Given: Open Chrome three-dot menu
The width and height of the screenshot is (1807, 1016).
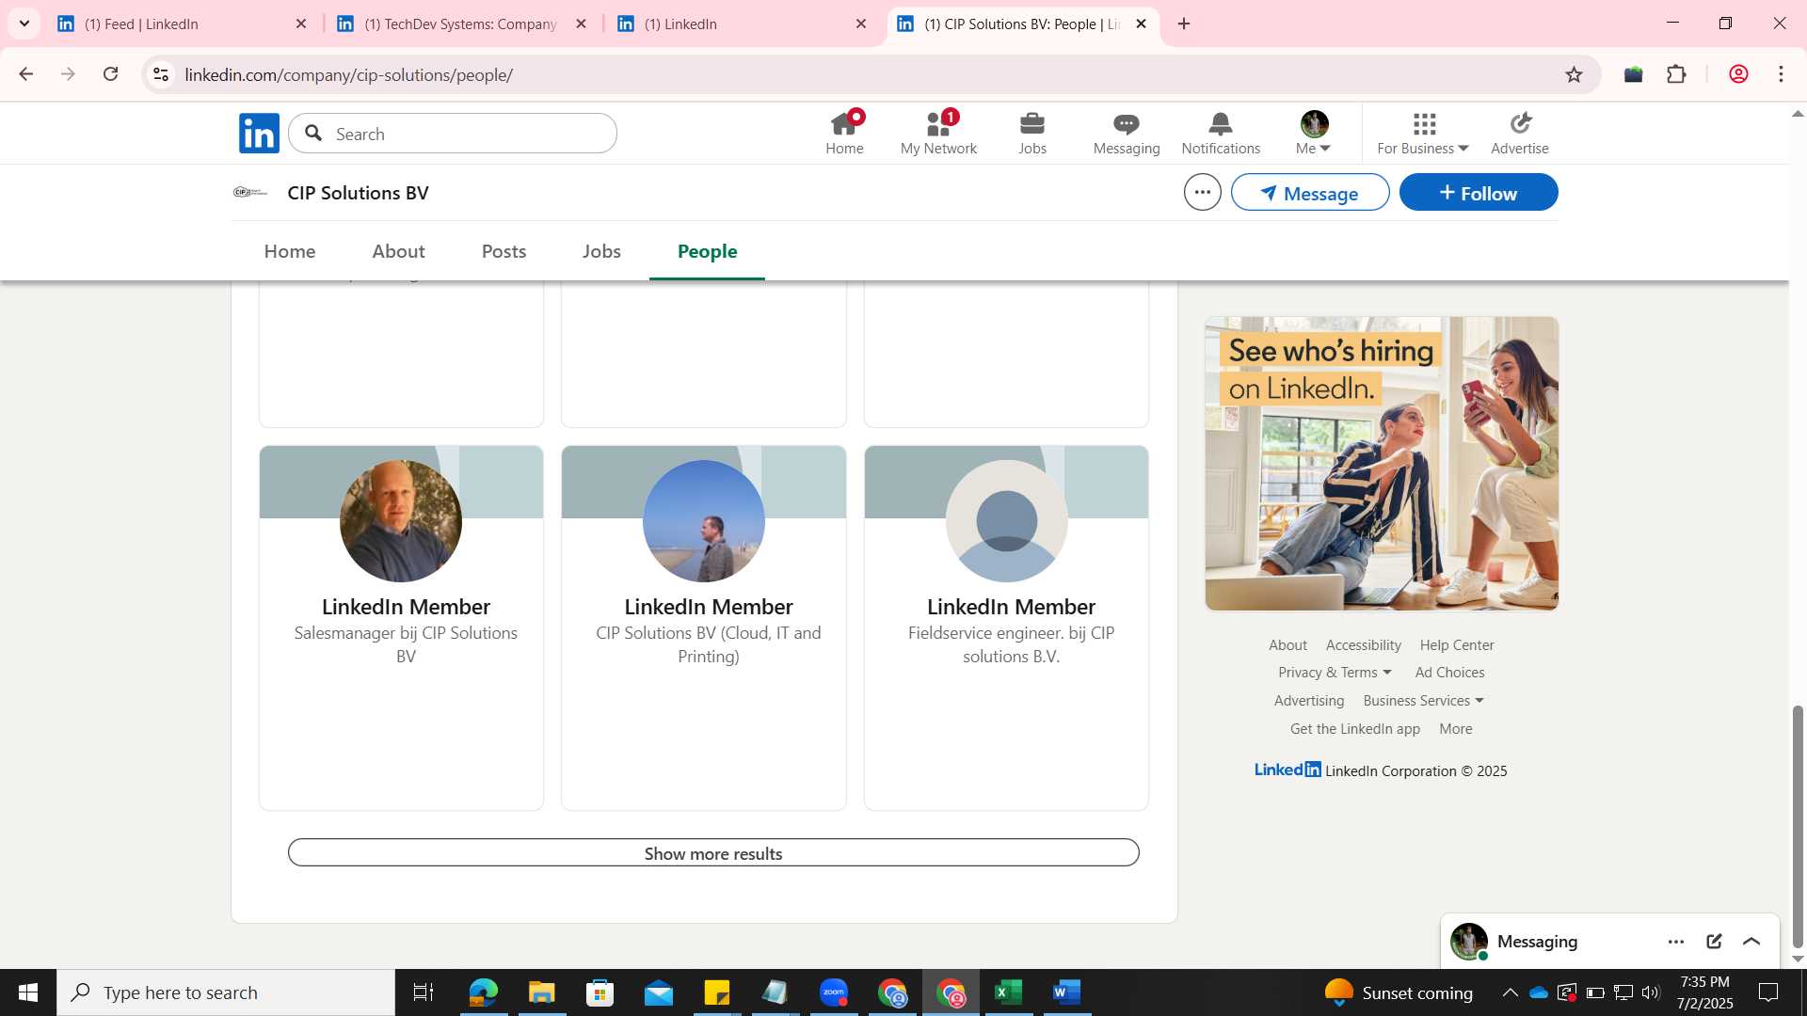Looking at the screenshot, I should tap(1781, 74).
